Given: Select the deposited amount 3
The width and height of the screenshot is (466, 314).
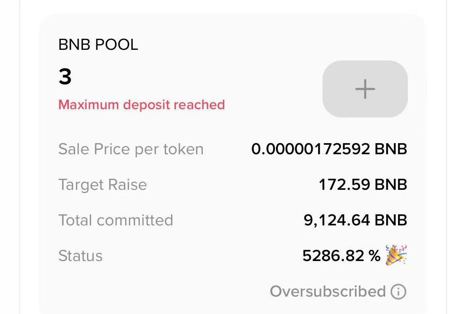Looking at the screenshot, I should 65,76.
